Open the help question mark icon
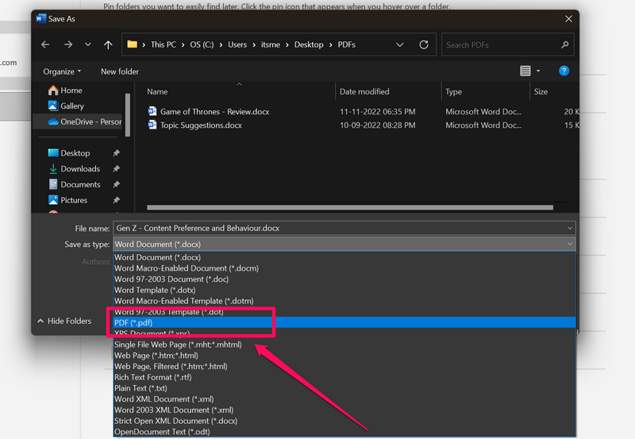Screen dimensions: 635x439 [x=564, y=71]
